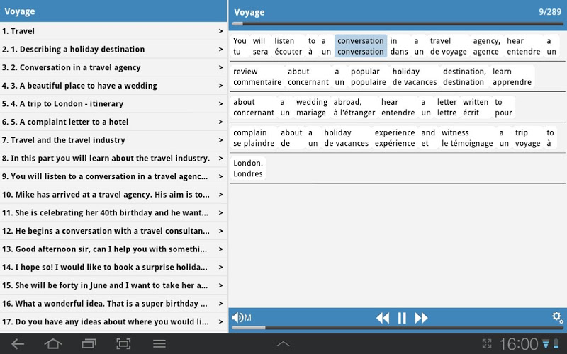
Task: Tap the right panel 'Voyage' title
Action: [x=249, y=12]
